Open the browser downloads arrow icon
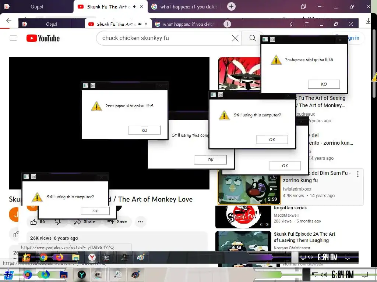 [x=368, y=21]
